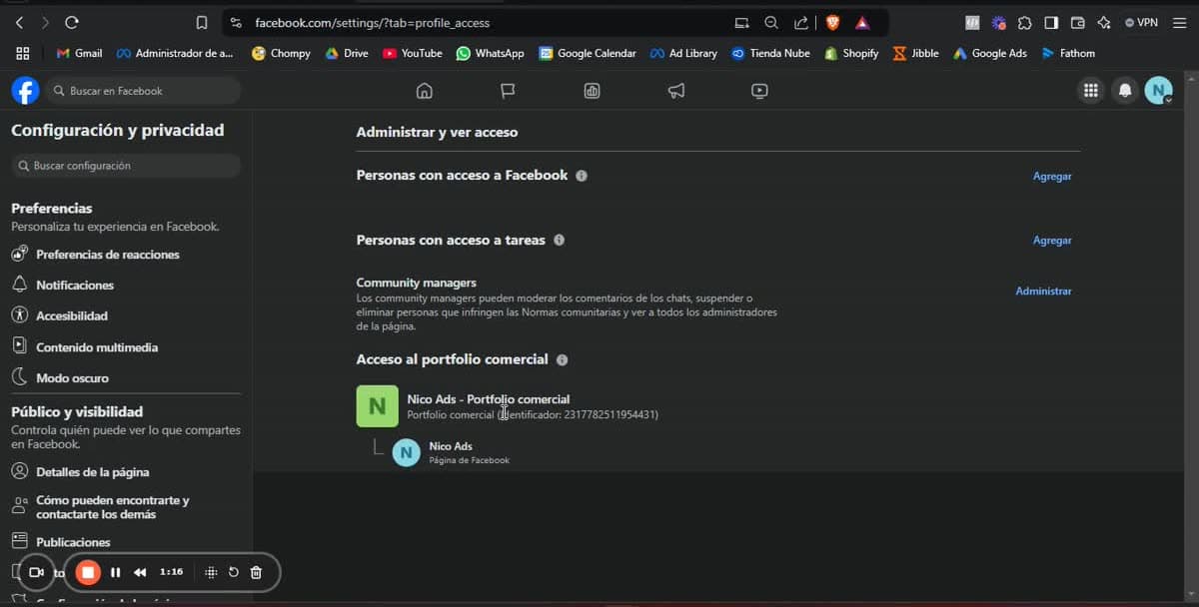The height and width of the screenshot is (607, 1199).
Task: Open the Administrador de a... bookmark
Action: pos(175,53)
